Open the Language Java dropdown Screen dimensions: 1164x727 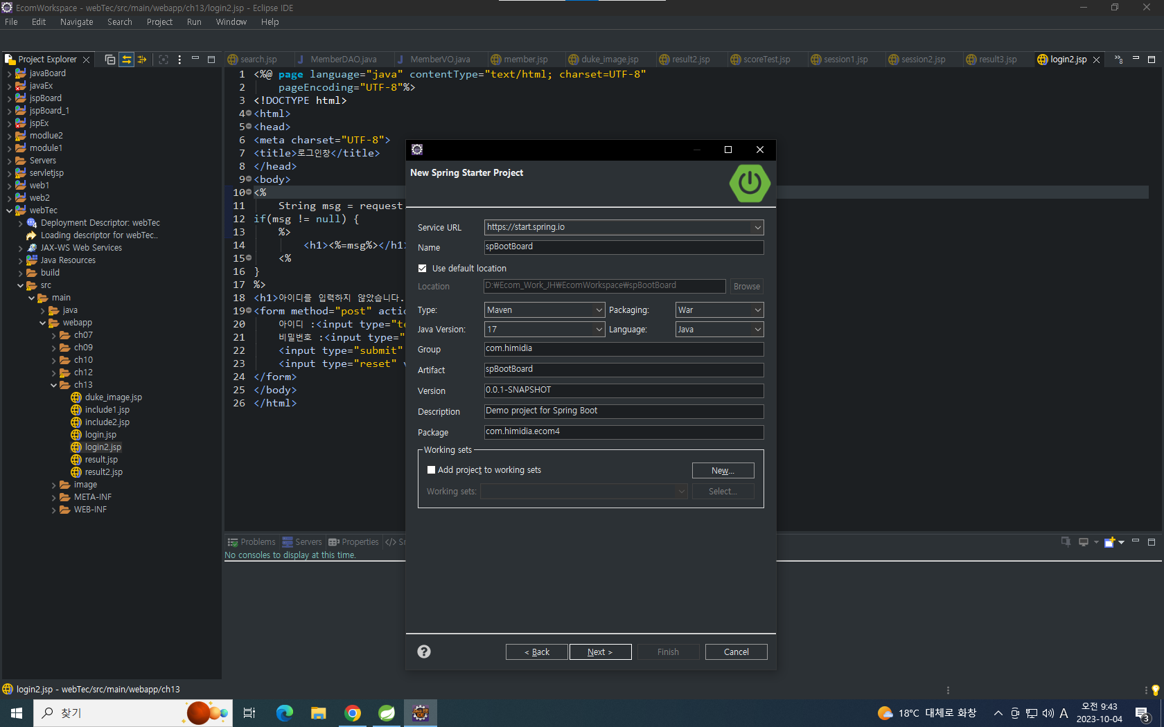point(757,330)
